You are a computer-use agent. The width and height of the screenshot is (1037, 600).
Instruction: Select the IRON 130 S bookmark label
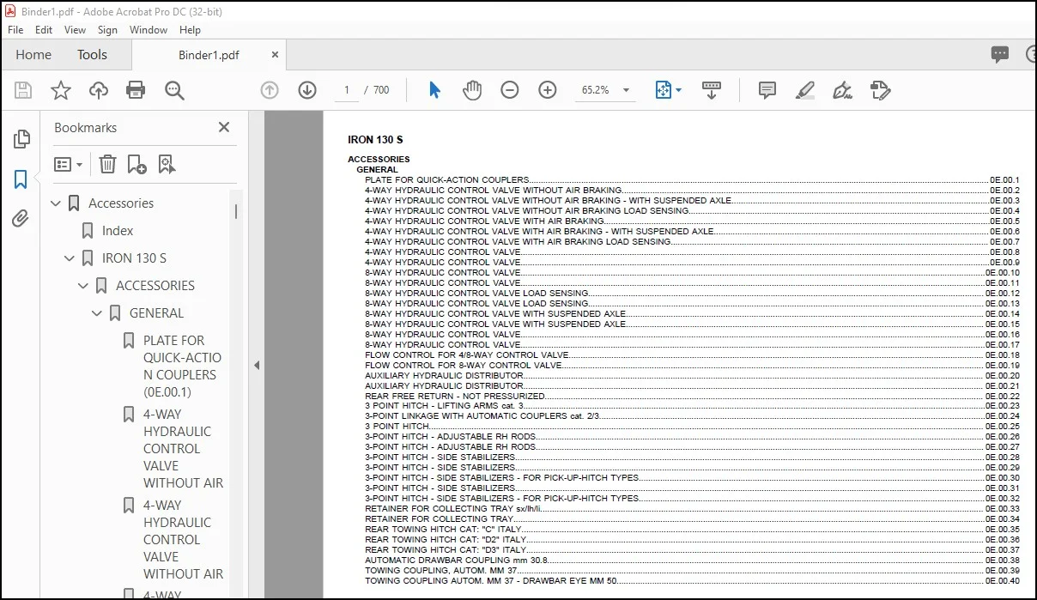(134, 258)
